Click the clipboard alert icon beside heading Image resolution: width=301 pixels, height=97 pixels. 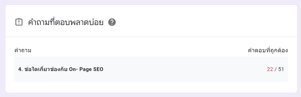(x=19, y=22)
